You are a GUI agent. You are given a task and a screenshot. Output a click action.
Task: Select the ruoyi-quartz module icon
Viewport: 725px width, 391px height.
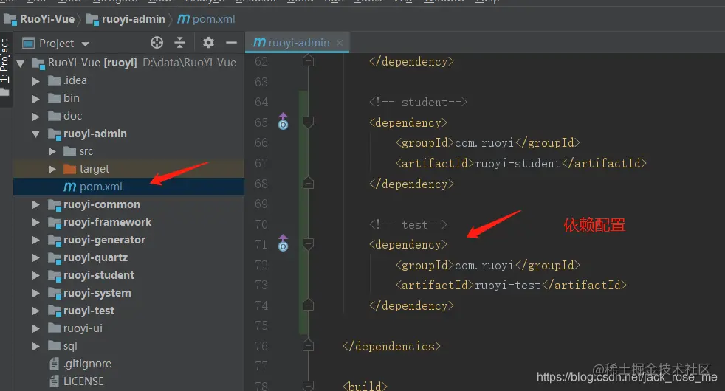click(x=55, y=258)
